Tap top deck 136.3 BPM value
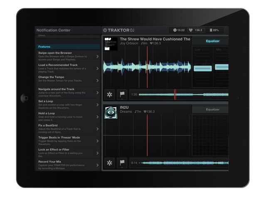Image resolution: width=266 pixels, height=199 pixels. pos(155,43)
